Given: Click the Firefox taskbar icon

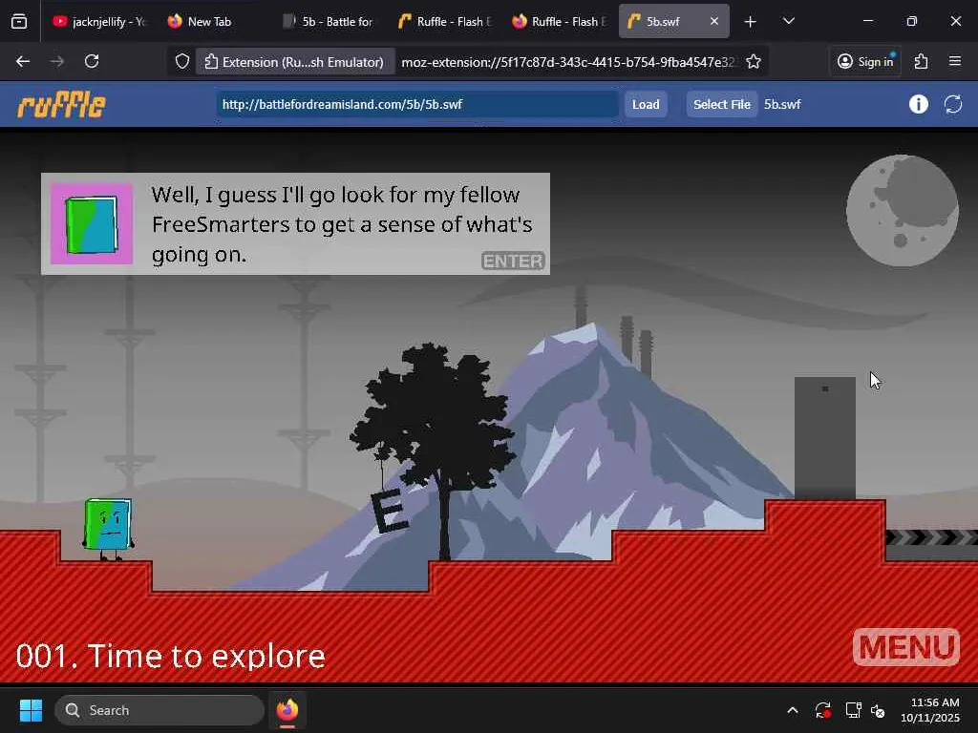Looking at the screenshot, I should pyautogui.click(x=287, y=710).
